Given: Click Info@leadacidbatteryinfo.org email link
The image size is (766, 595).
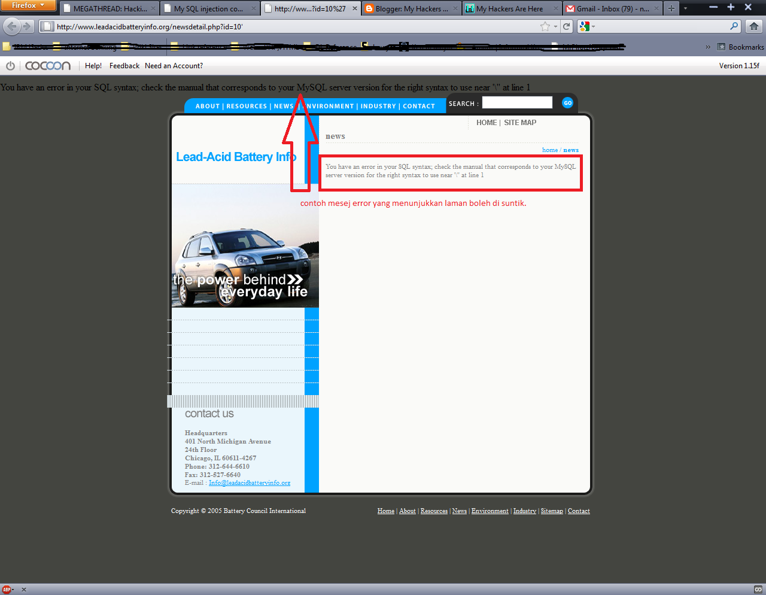Looking at the screenshot, I should [250, 483].
